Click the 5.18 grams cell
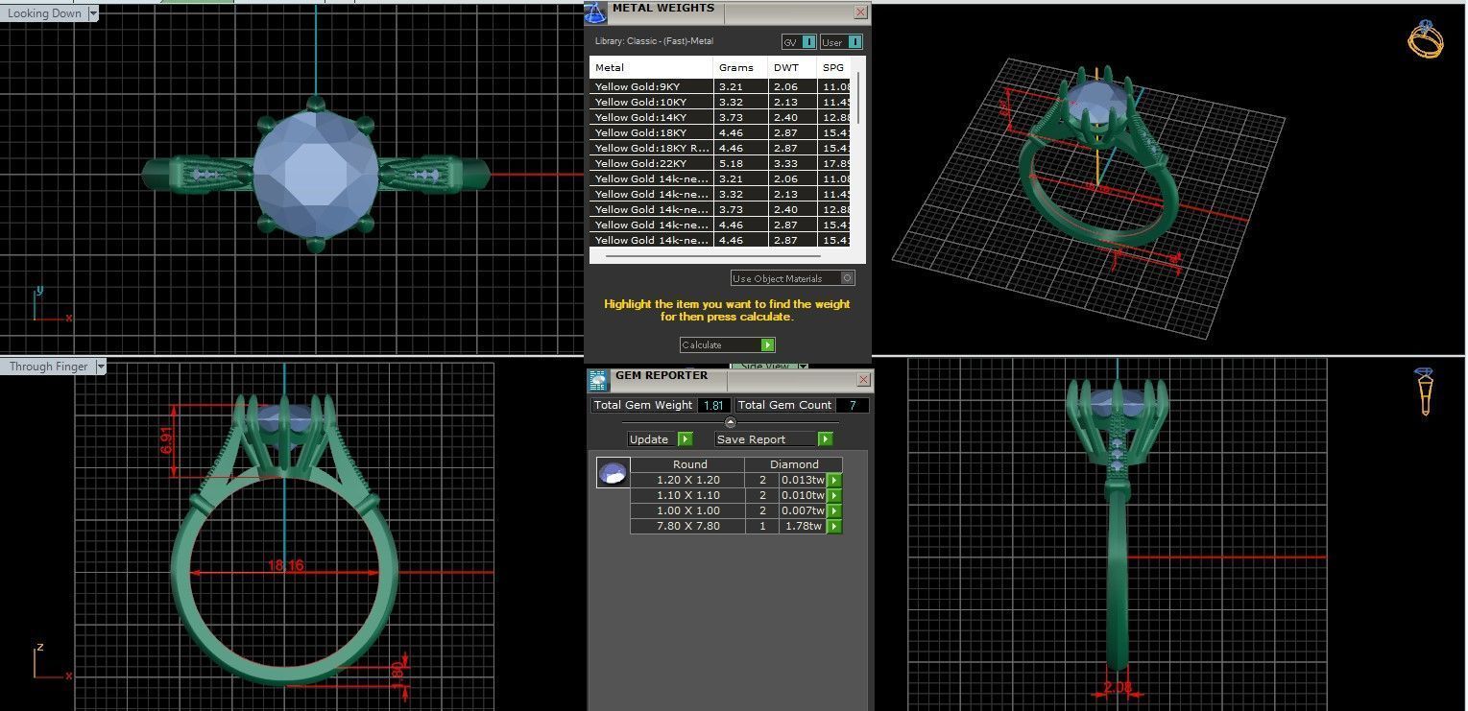This screenshot has width=1468, height=711. (x=741, y=163)
